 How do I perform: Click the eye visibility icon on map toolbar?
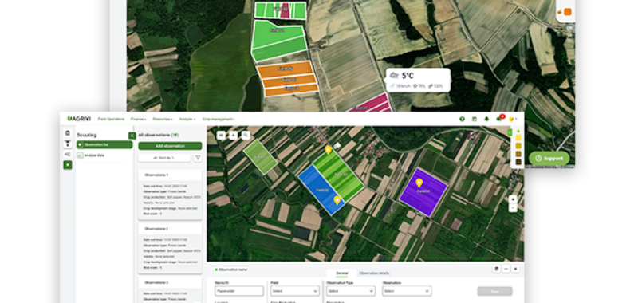pyautogui.click(x=221, y=135)
